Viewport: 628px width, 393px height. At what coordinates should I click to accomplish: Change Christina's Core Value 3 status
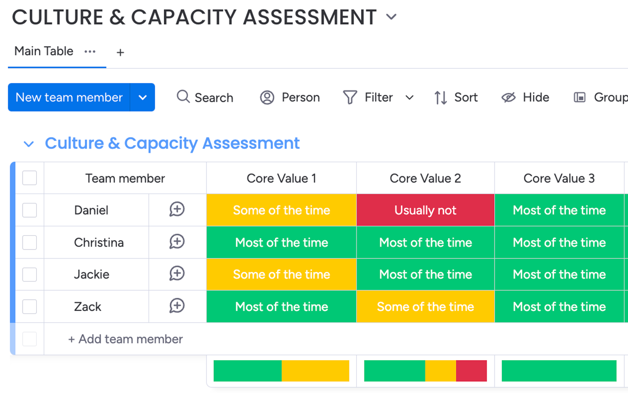[x=559, y=242]
